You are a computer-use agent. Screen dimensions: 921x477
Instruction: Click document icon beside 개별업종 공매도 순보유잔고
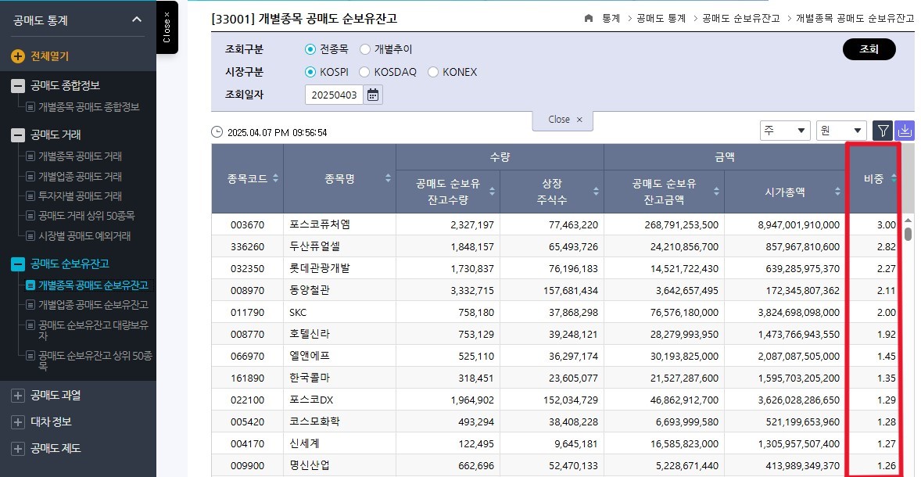coord(30,305)
